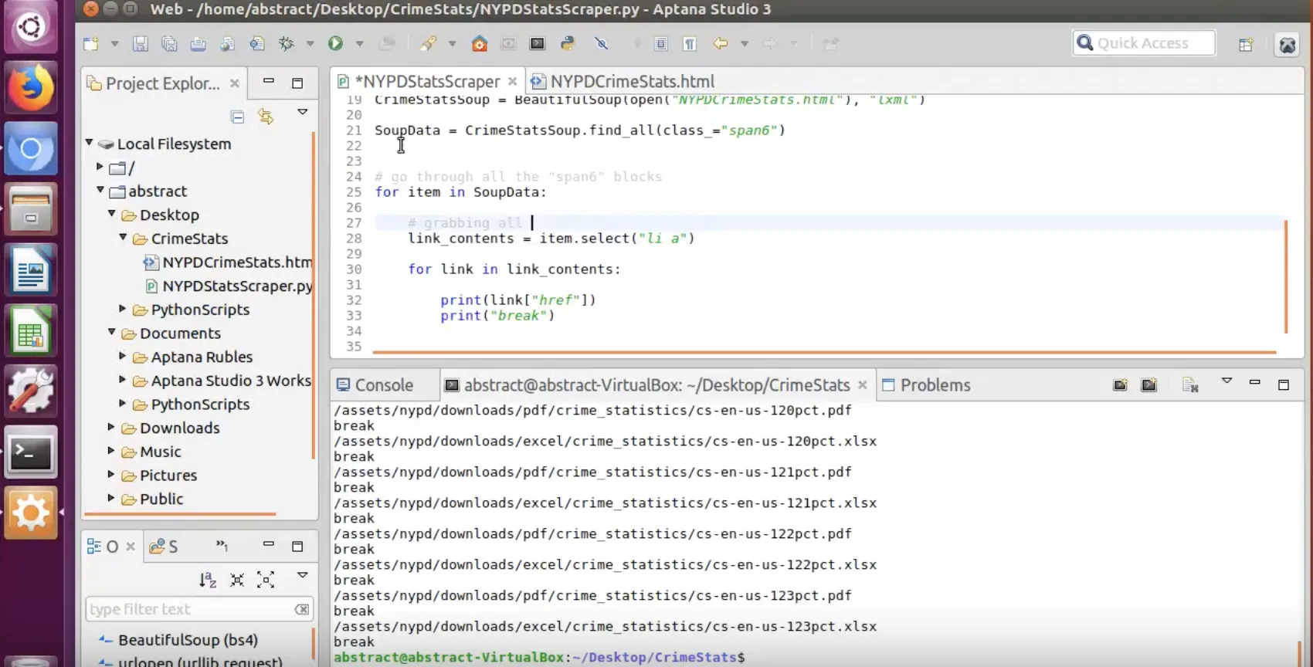This screenshot has height=667, width=1313.
Task: Select NYPDStatsScraper.py in the project tree
Action: 229,286
